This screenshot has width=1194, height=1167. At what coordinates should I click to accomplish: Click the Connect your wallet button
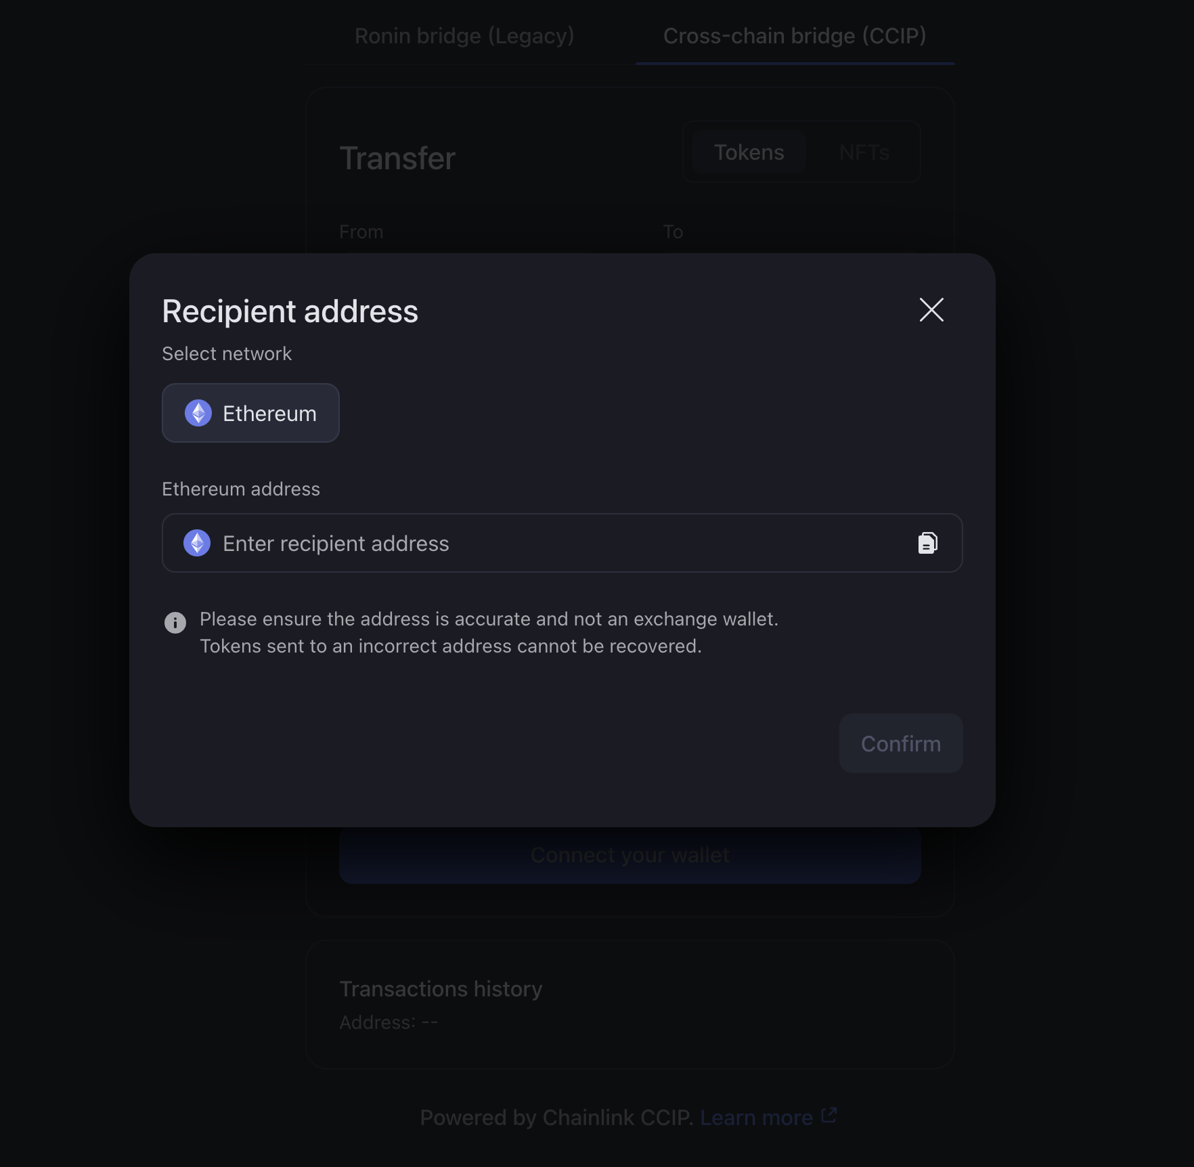pos(629,856)
